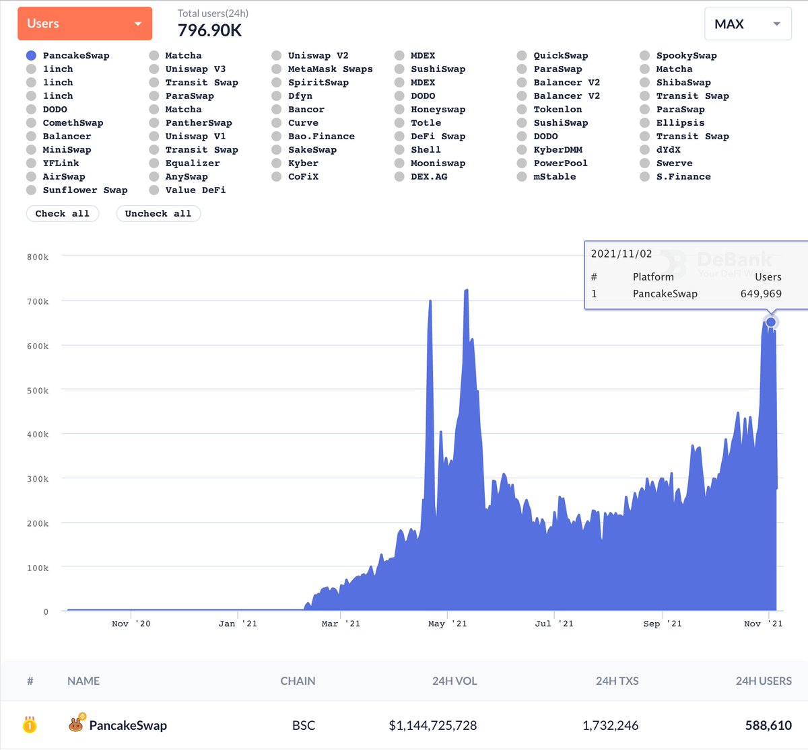Open the MAX time range dropdown
Viewport: 808px width, 750px height.
(747, 24)
